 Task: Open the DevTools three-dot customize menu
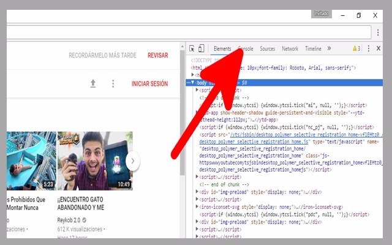click(369, 48)
